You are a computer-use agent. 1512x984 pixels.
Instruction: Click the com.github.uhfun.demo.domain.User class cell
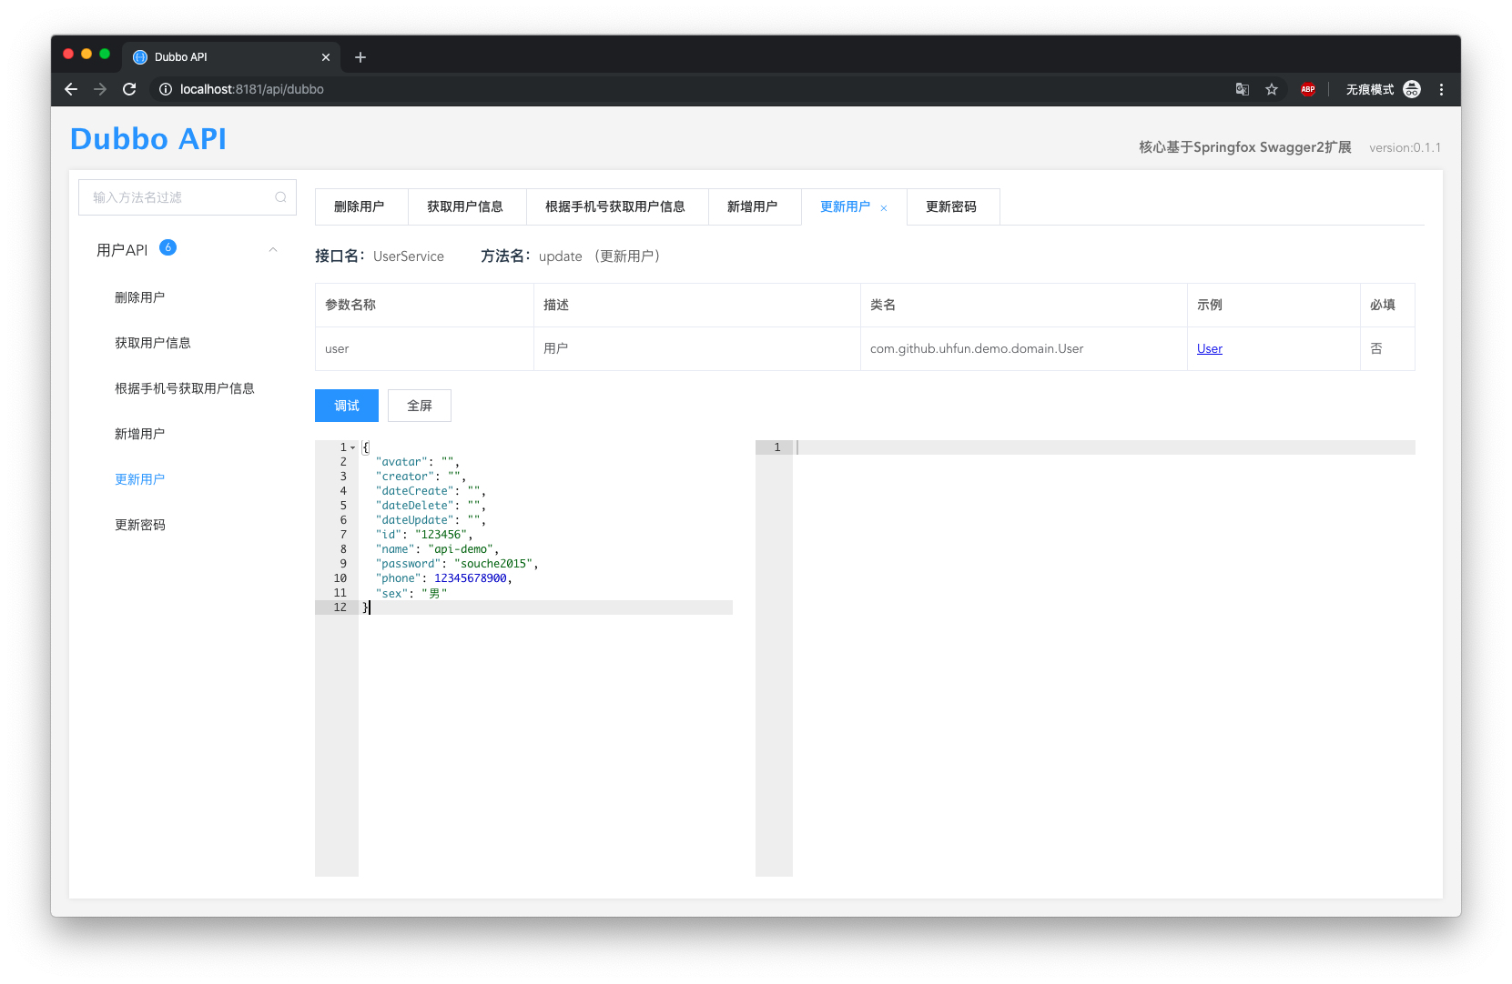tap(1024, 348)
